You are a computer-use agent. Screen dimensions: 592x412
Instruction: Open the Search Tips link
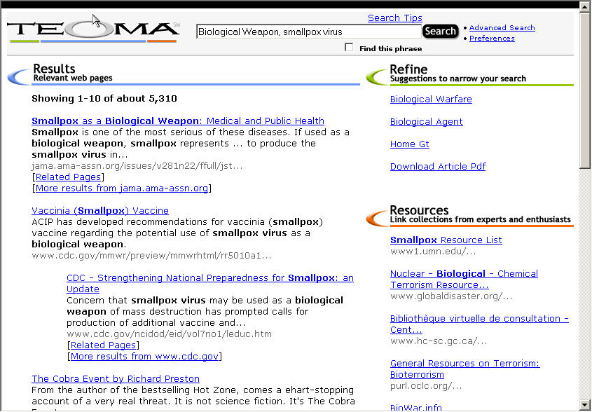click(x=394, y=18)
